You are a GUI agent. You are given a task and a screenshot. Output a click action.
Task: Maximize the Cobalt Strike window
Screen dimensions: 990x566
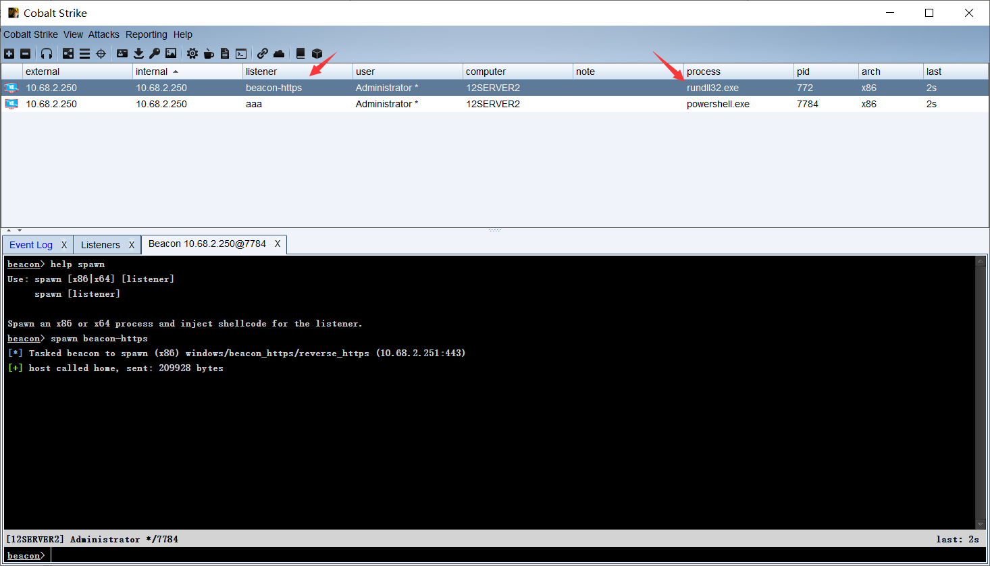click(929, 13)
